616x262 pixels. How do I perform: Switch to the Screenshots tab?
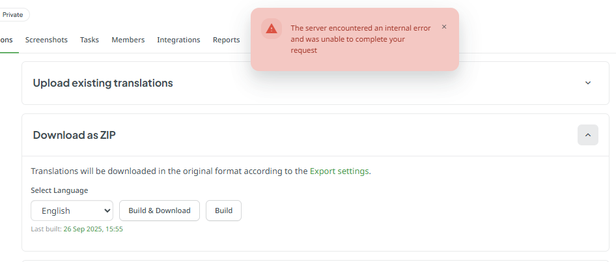point(46,40)
